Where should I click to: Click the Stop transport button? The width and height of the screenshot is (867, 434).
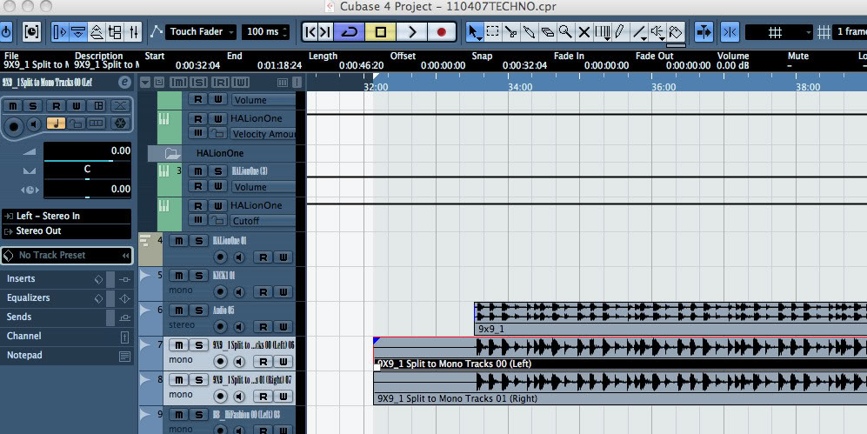[380, 32]
